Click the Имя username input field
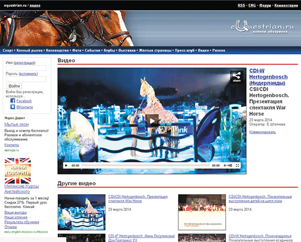 (26, 68)
